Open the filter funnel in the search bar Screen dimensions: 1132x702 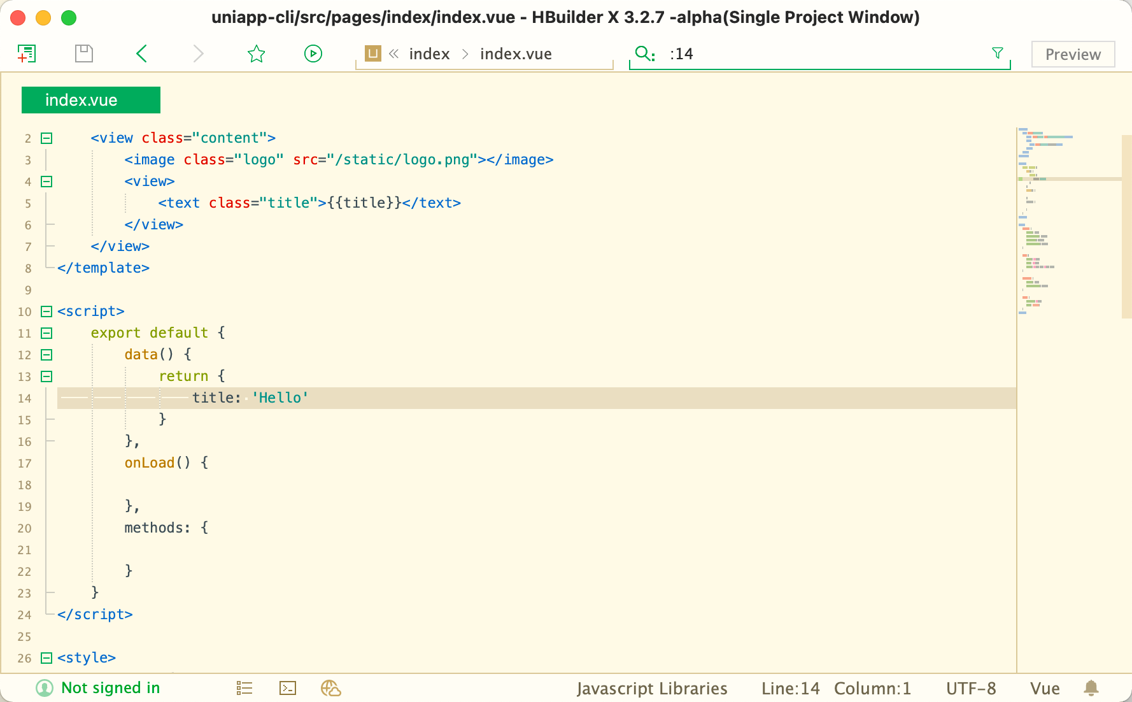[x=998, y=53]
